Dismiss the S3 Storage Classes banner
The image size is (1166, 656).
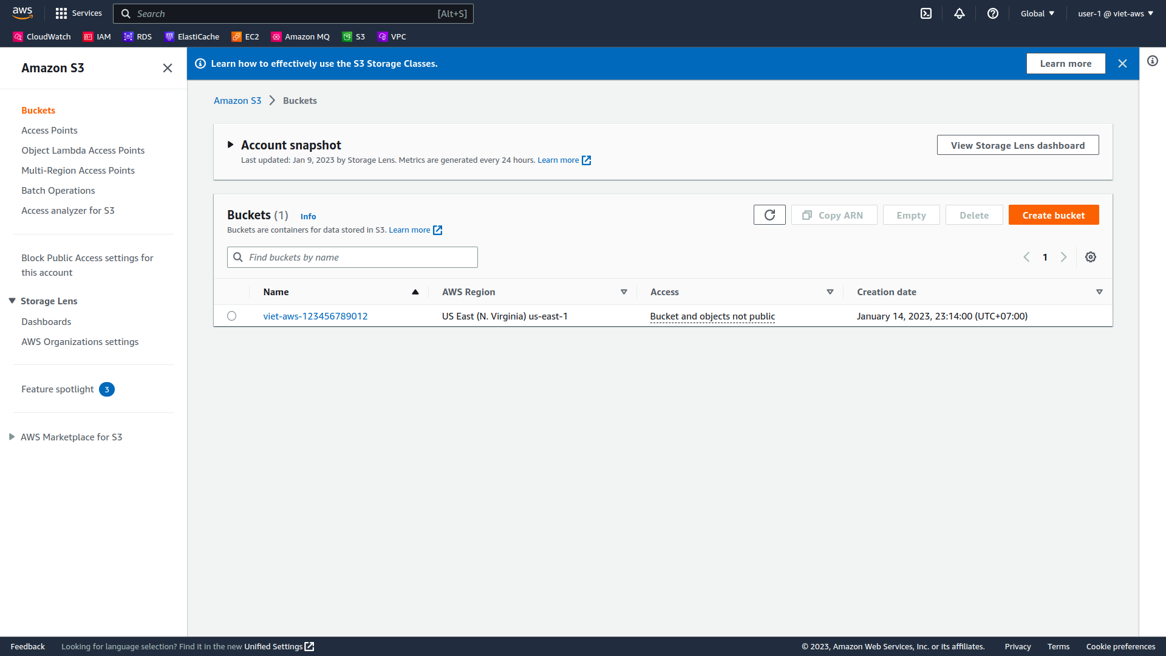(1122, 63)
